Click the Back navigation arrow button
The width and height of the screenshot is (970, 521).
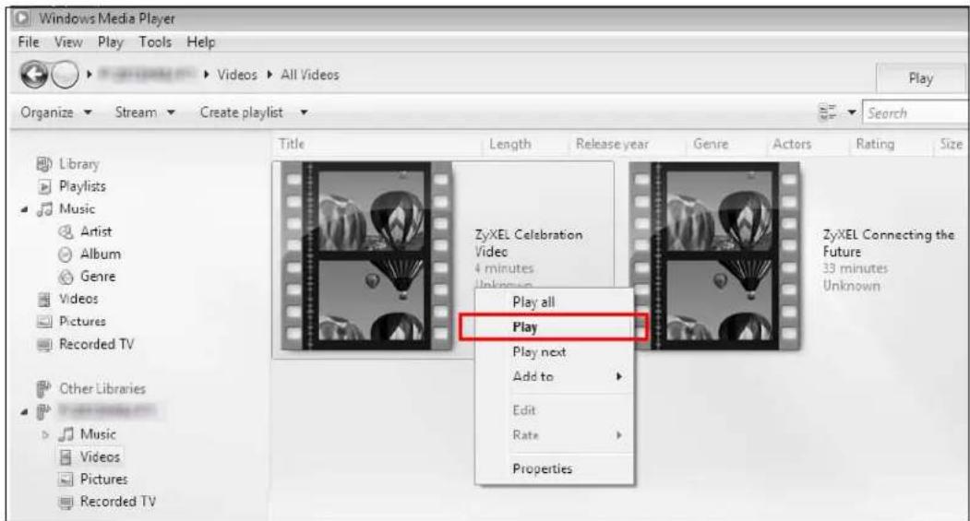[34, 76]
